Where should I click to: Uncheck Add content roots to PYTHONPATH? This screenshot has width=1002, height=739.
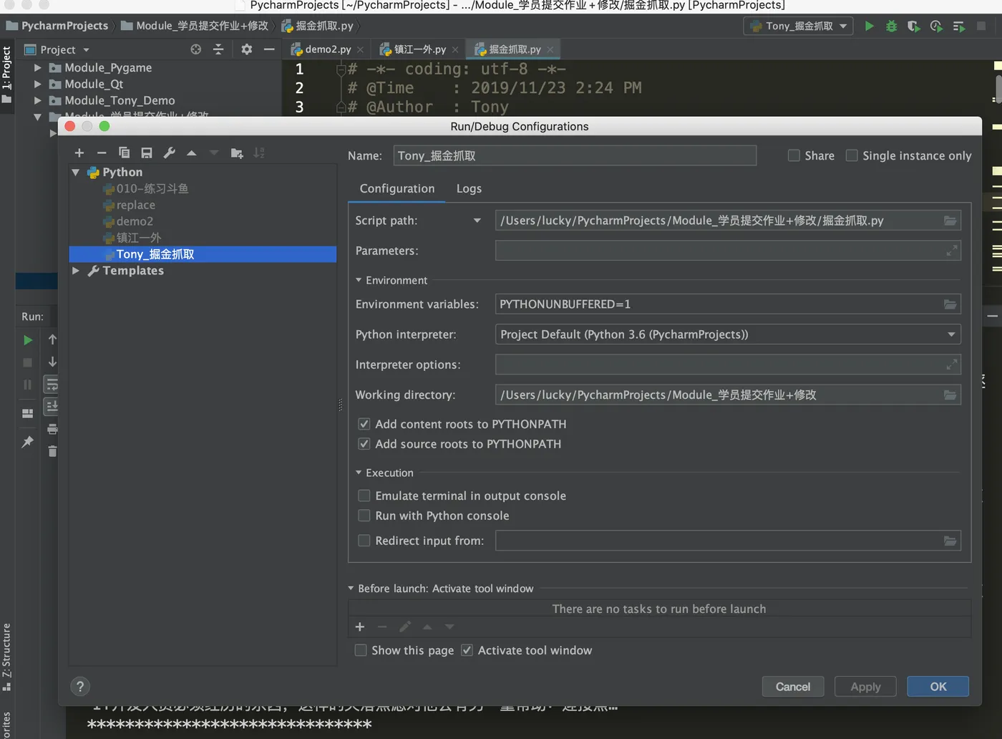[x=364, y=424]
